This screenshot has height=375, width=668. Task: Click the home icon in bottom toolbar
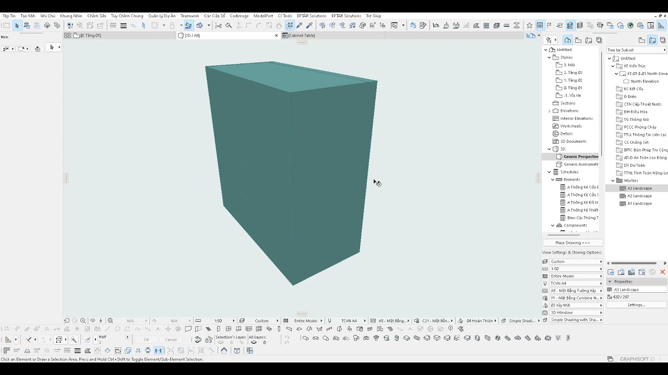[224, 351]
